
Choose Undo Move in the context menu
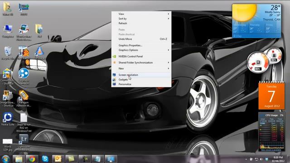click(x=141, y=39)
